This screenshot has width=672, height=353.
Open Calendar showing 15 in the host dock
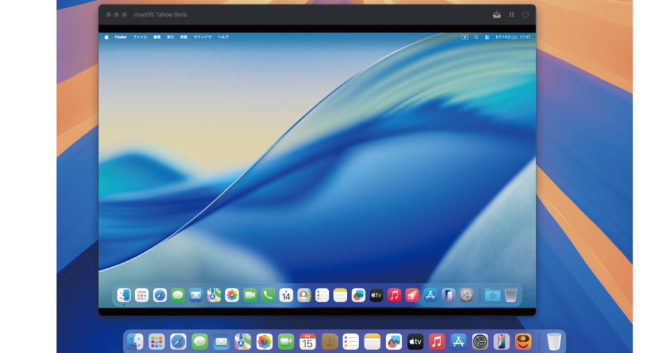click(x=307, y=341)
